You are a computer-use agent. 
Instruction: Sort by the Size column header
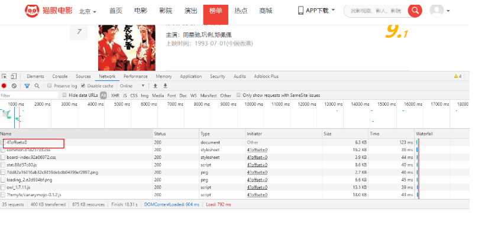(x=345, y=133)
